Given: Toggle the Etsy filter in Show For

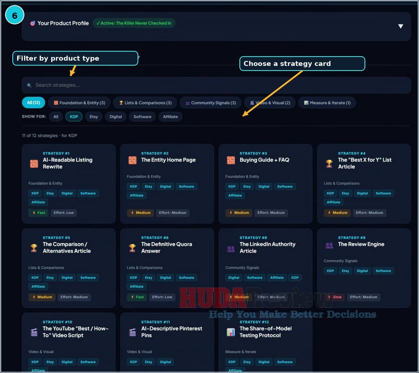Looking at the screenshot, I should click(x=94, y=117).
